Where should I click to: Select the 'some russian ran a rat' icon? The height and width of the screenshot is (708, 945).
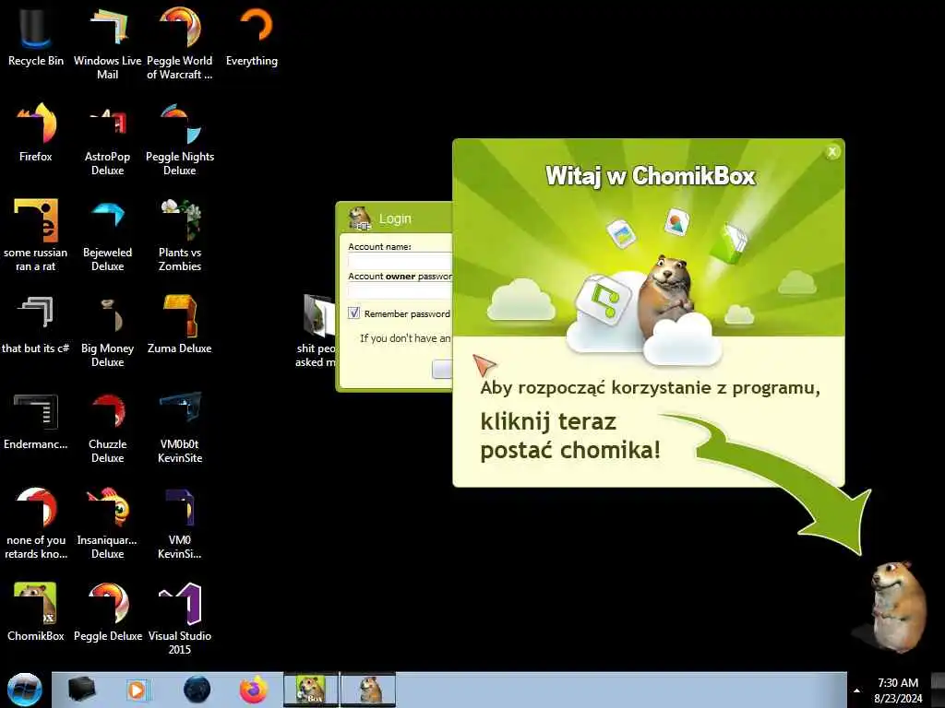(x=36, y=235)
